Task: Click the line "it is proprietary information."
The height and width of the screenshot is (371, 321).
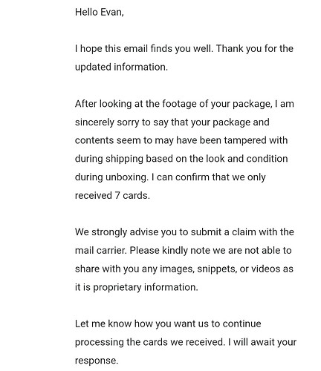Action: pos(137,287)
